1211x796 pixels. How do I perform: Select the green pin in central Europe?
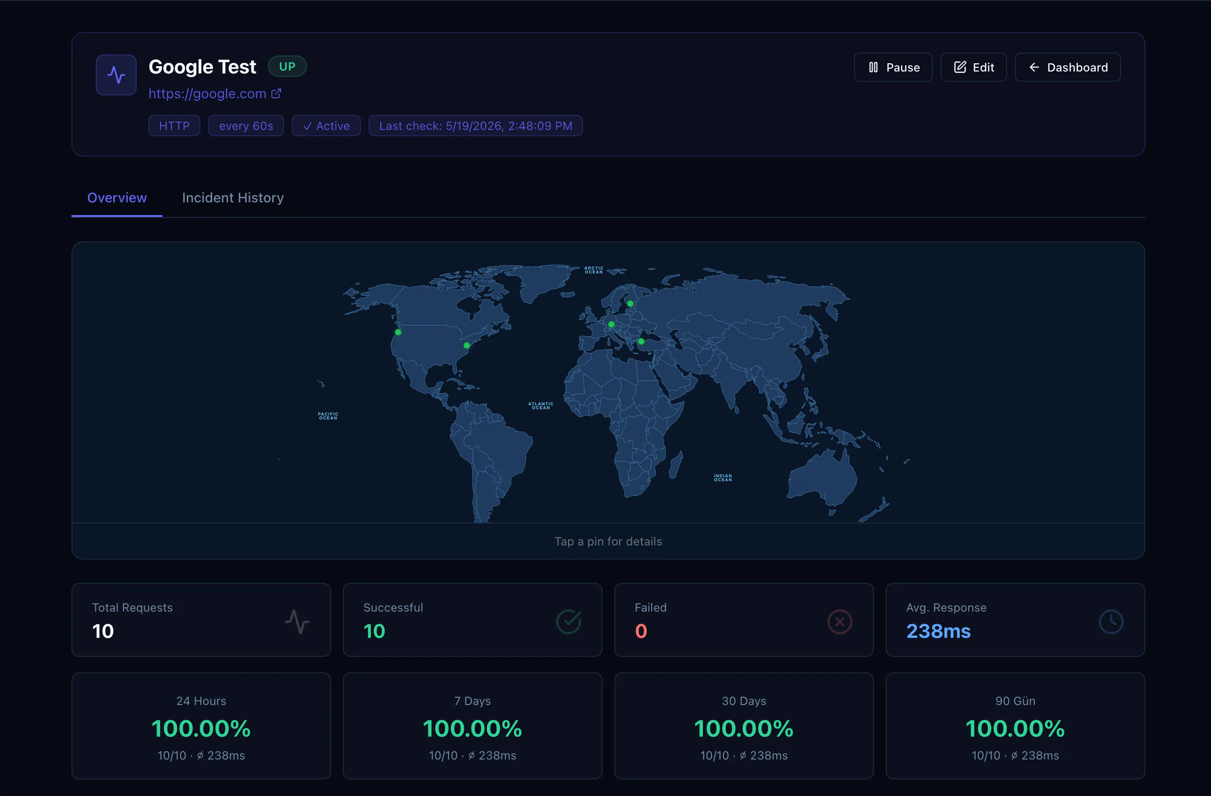point(611,324)
